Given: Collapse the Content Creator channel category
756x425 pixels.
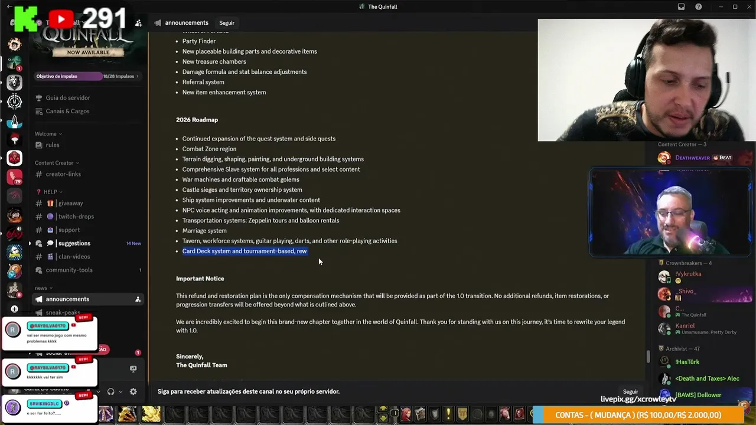Looking at the screenshot, I should (57, 163).
